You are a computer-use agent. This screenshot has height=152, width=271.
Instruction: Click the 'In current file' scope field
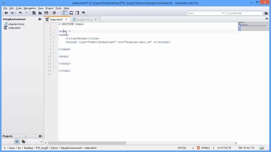pos(244,13)
